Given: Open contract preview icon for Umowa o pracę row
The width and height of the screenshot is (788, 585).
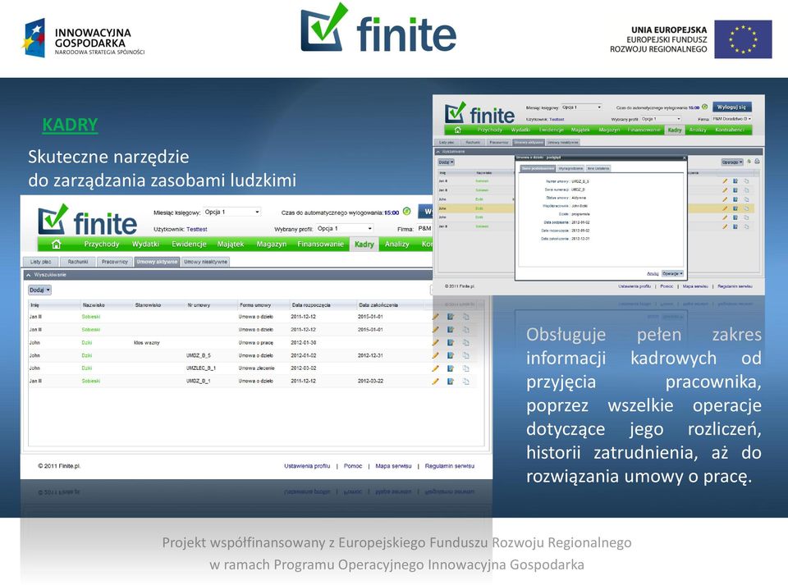Looking at the screenshot, I should (451, 342).
